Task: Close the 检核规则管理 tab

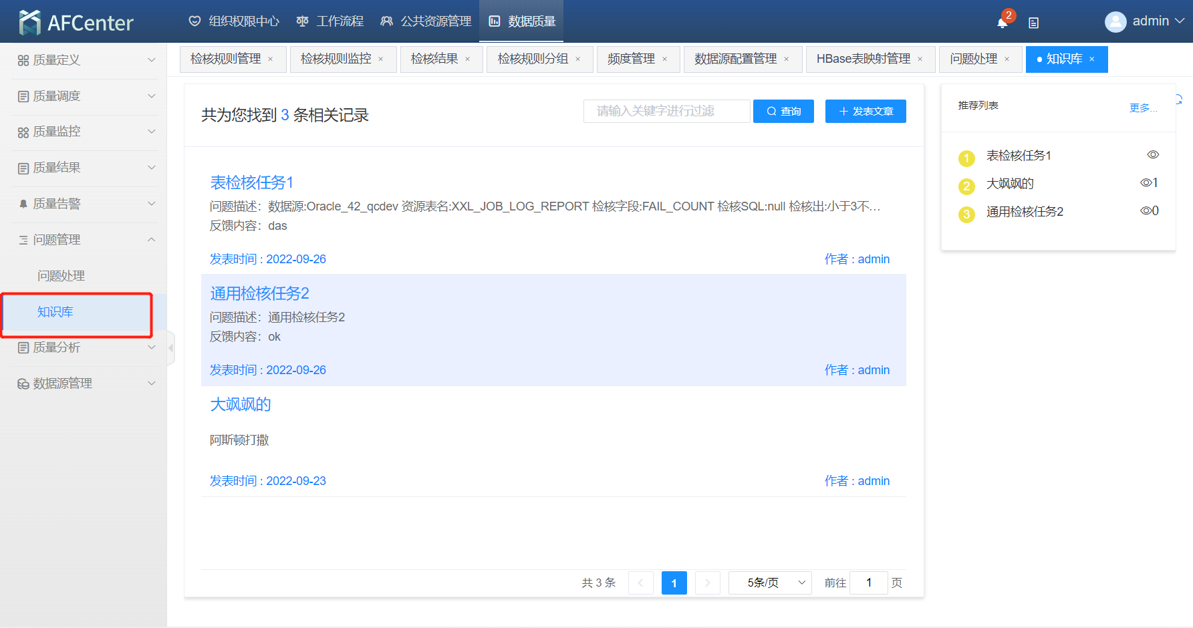Action: [x=271, y=59]
